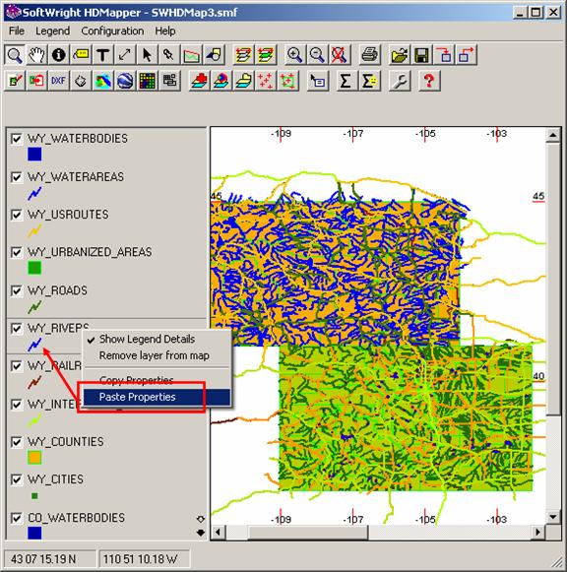The image size is (567, 572).
Task: Click the legend move-down black arrow
Action: point(201,533)
